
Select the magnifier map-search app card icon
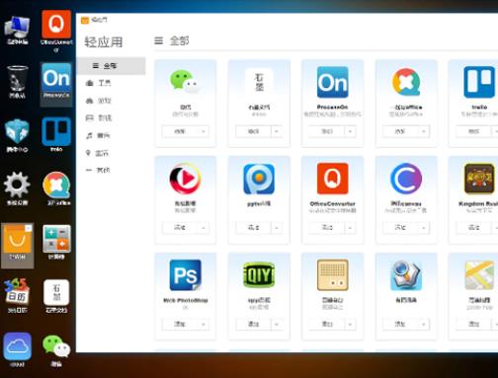(x=406, y=275)
